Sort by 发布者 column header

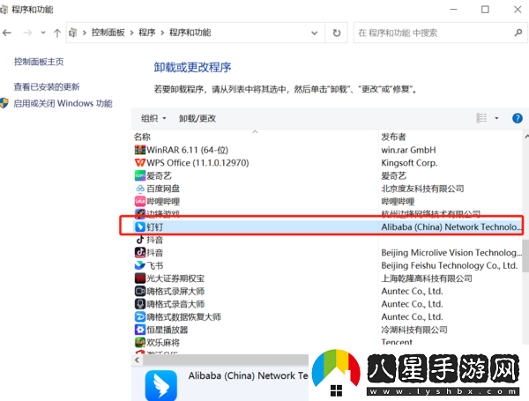coord(393,137)
